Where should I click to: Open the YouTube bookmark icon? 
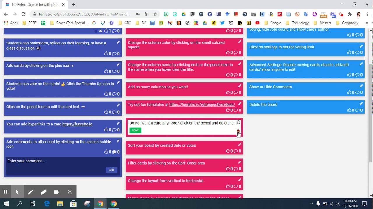[x=257, y=23]
